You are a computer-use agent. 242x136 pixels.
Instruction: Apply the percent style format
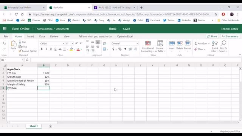click(120, 49)
